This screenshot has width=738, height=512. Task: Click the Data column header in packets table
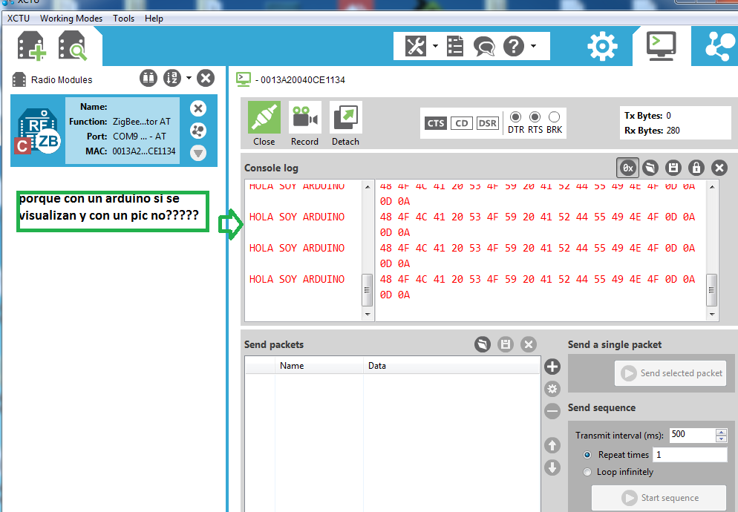[x=451, y=366]
